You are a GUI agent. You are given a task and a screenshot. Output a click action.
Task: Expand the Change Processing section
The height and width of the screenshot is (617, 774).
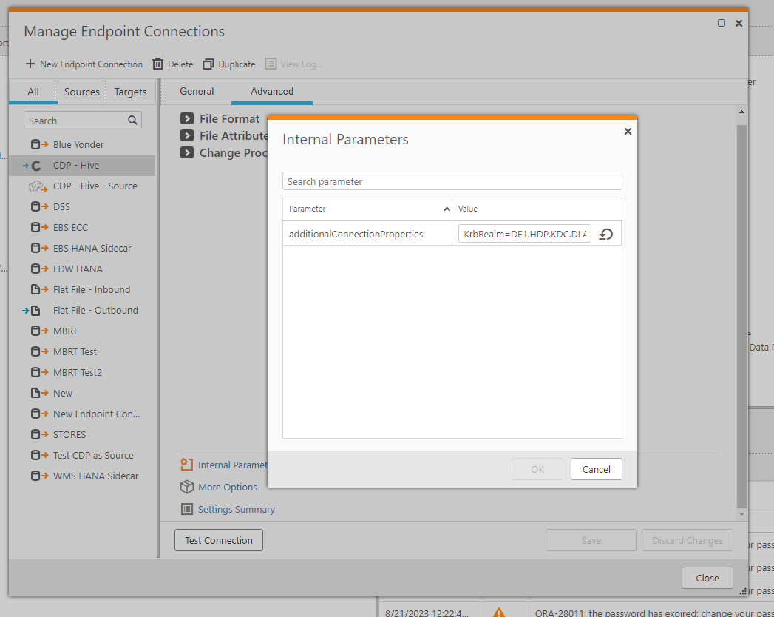[188, 153]
